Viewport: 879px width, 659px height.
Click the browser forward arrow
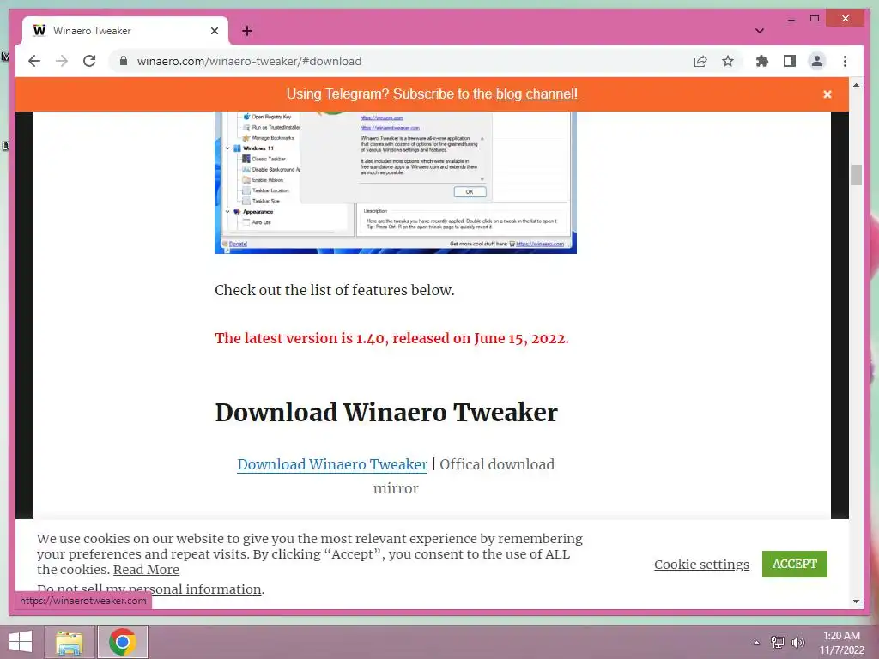(x=62, y=61)
